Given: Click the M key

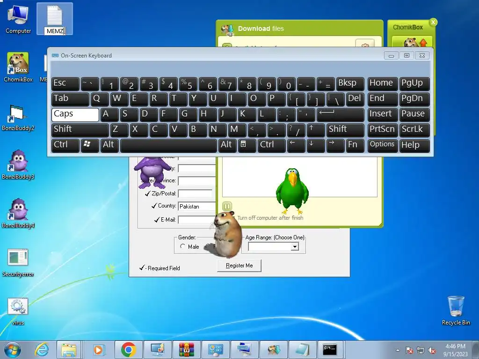Looking at the screenshot, I should click(x=237, y=130).
